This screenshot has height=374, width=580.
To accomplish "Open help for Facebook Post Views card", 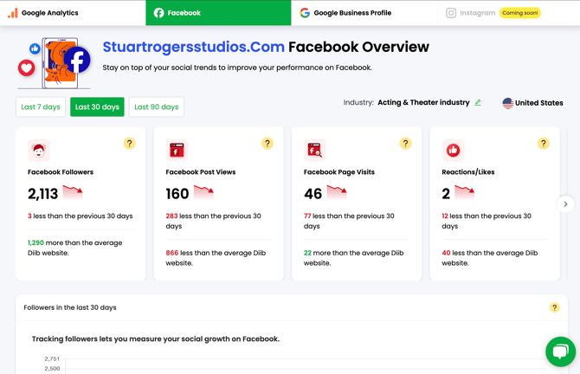I will (267, 144).
